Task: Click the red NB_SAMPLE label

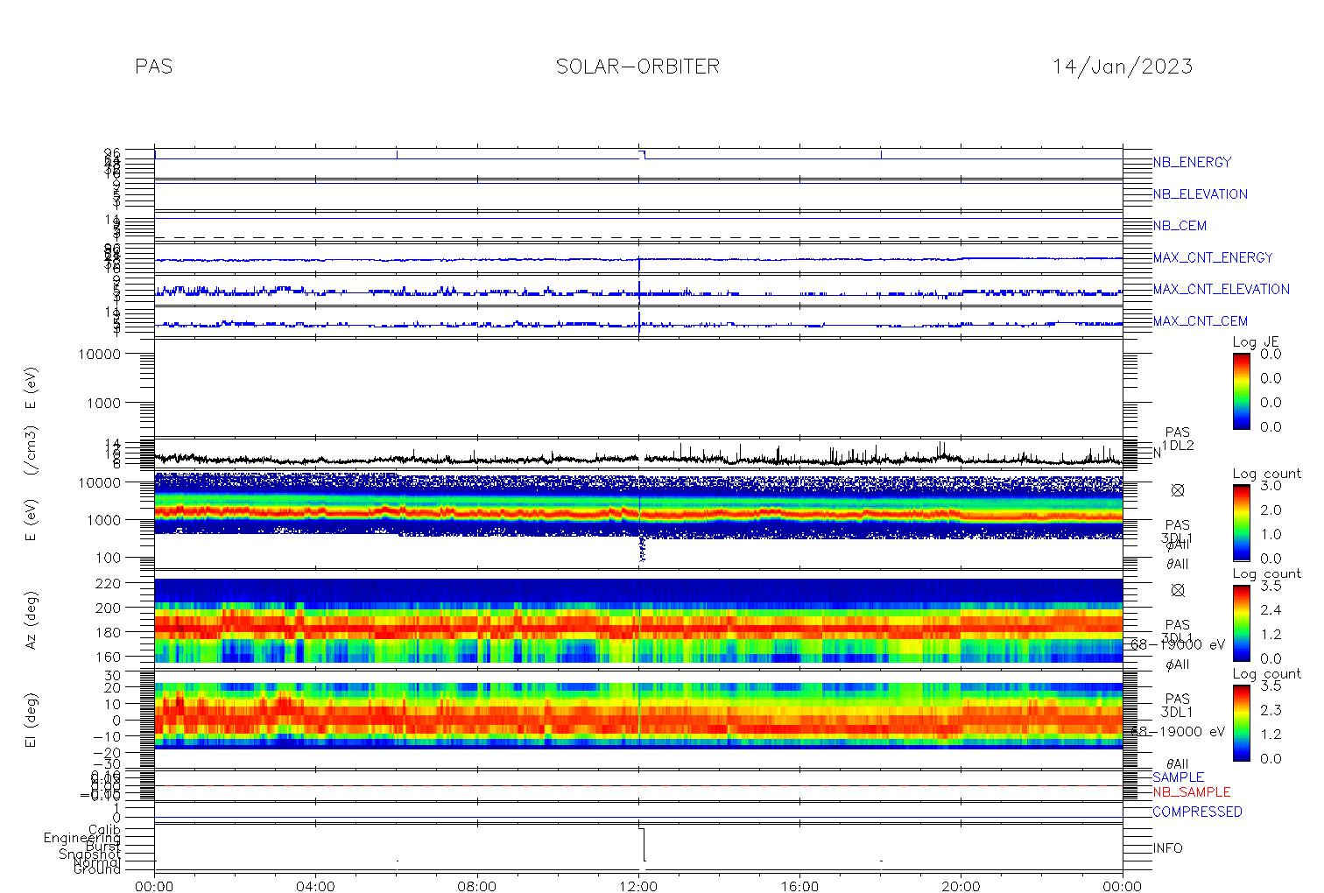Action: [x=1191, y=792]
